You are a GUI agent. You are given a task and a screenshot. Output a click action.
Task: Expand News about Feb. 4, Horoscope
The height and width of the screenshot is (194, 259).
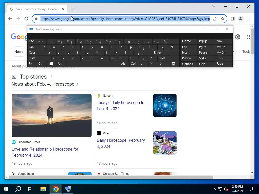(x=45, y=84)
